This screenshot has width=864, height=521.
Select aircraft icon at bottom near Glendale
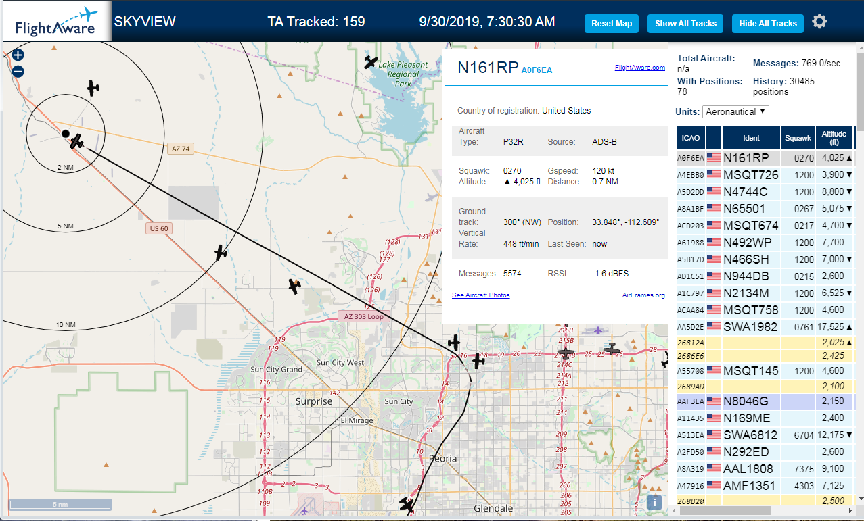coord(406,504)
